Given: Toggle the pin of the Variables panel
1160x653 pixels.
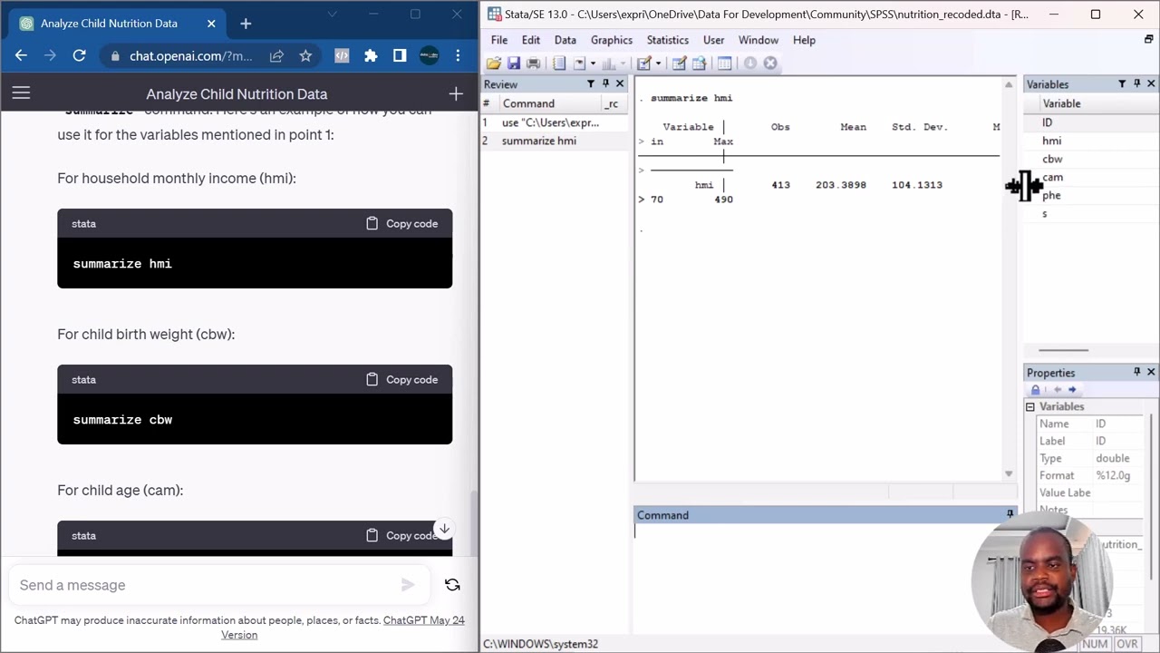Looking at the screenshot, I should pos(1136,83).
